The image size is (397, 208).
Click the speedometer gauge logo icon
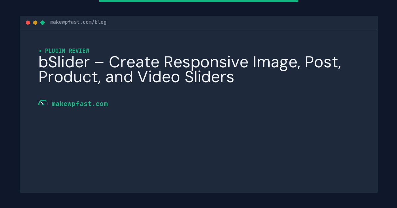coord(43,103)
